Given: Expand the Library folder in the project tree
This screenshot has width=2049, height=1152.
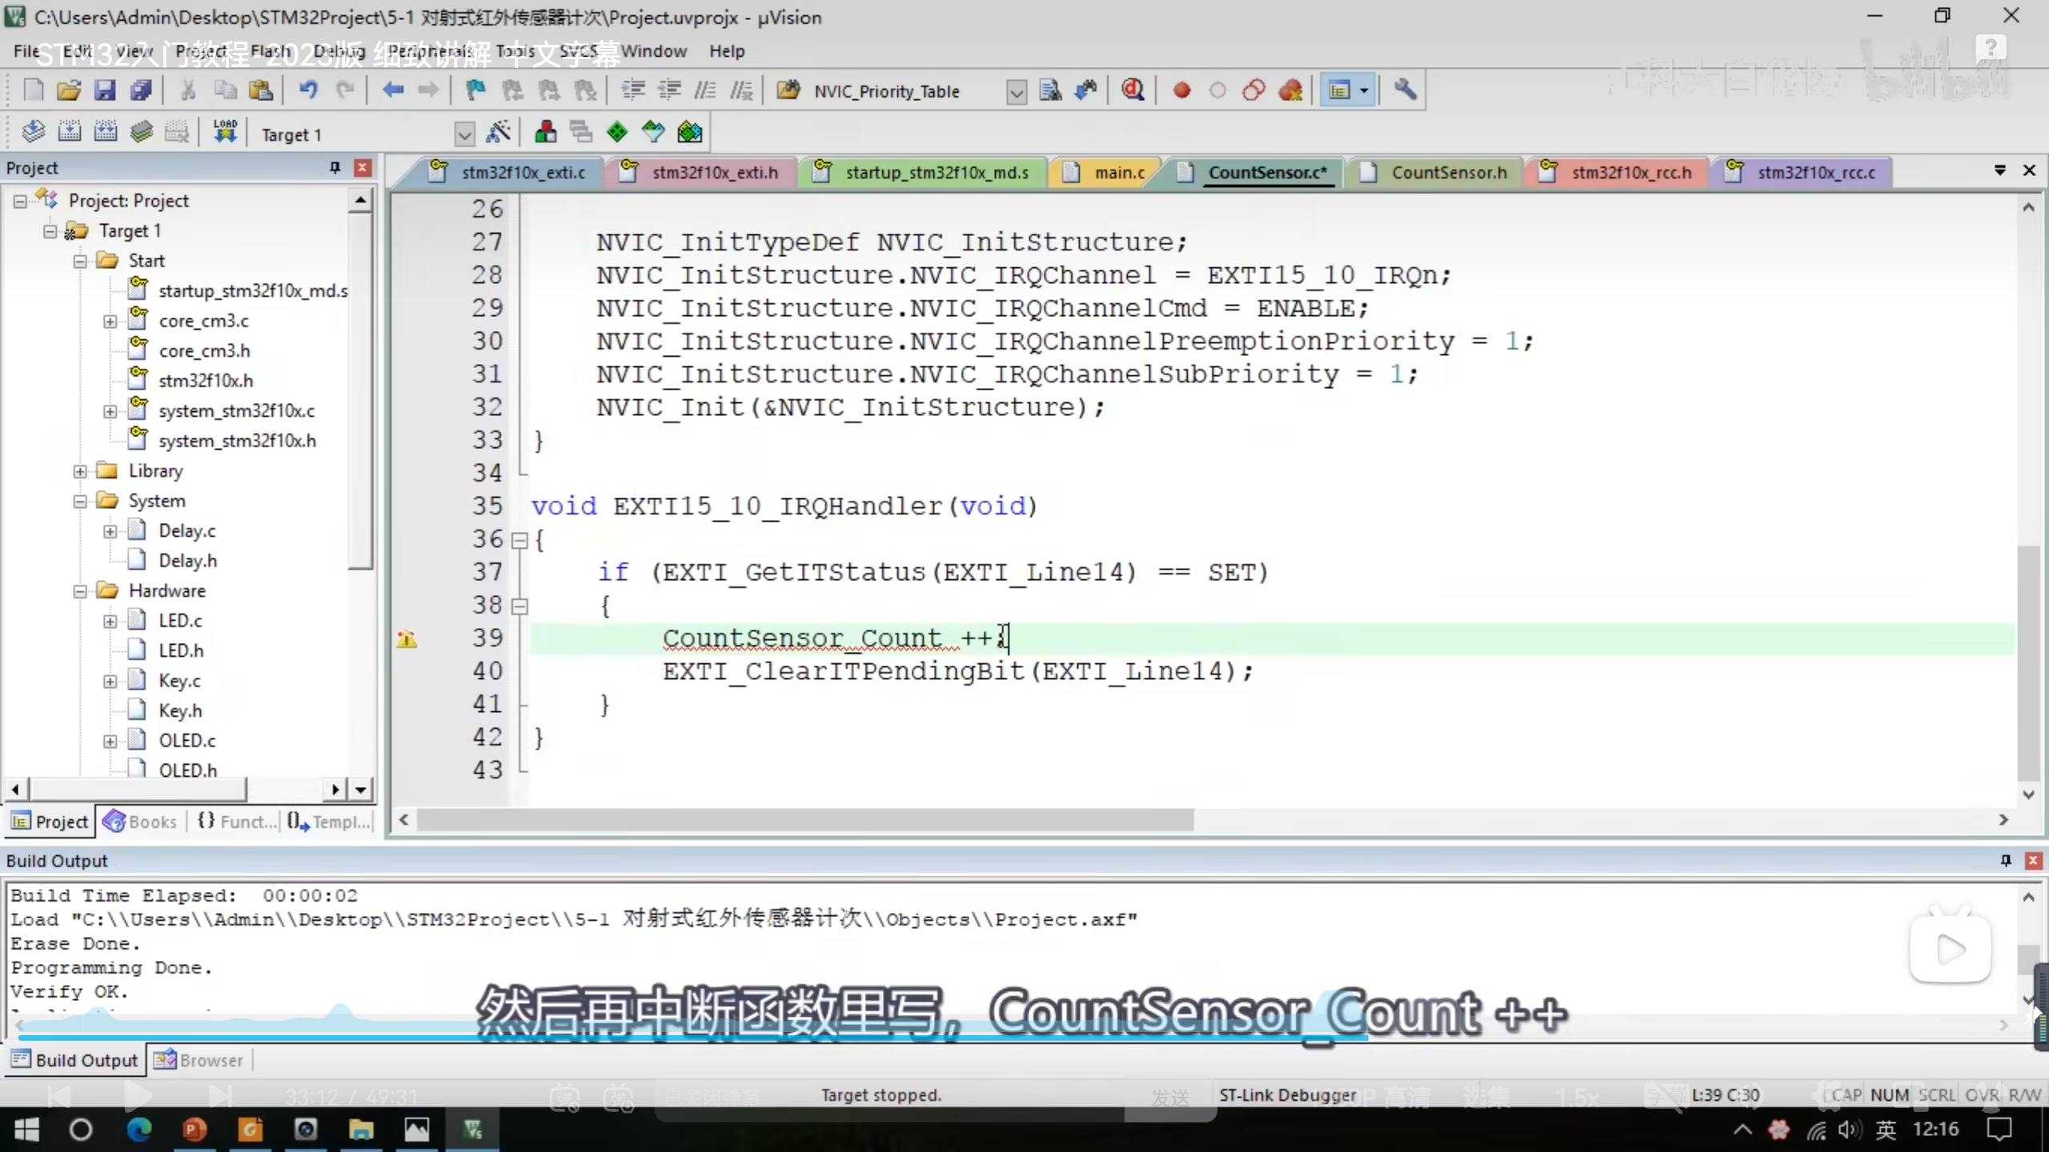Looking at the screenshot, I should pyautogui.click(x=80, y=471).
